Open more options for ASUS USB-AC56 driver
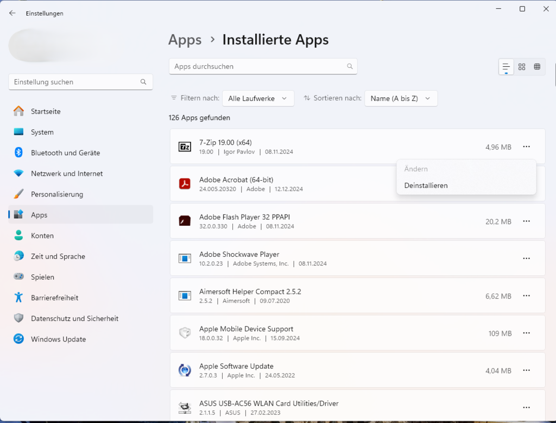 (527, 407)
